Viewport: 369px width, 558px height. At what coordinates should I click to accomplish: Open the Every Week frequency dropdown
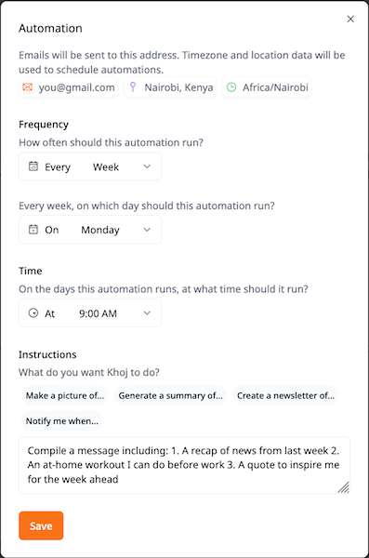90,166
